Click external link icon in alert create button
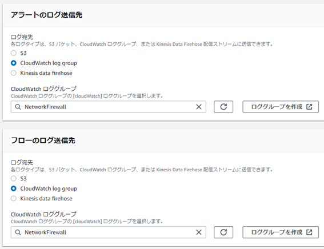 309,107
